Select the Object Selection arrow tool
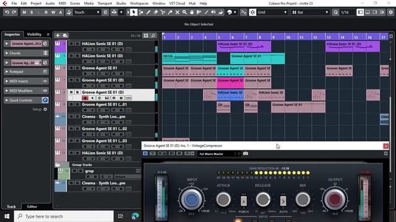This screenshot has height=222, width=396. click(134, 12)
